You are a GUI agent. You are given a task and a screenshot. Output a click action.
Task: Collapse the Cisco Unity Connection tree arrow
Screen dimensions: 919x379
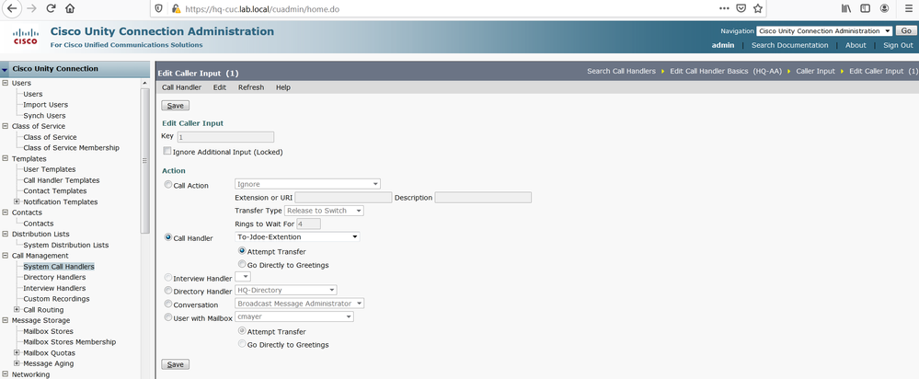tap(5, 69)
